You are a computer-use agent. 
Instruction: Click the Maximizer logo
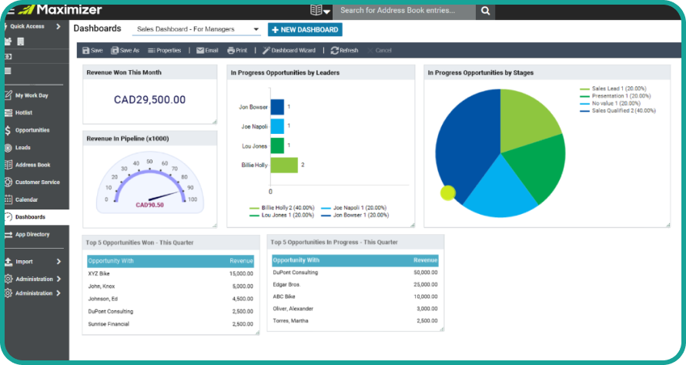[x=60, y=10]
